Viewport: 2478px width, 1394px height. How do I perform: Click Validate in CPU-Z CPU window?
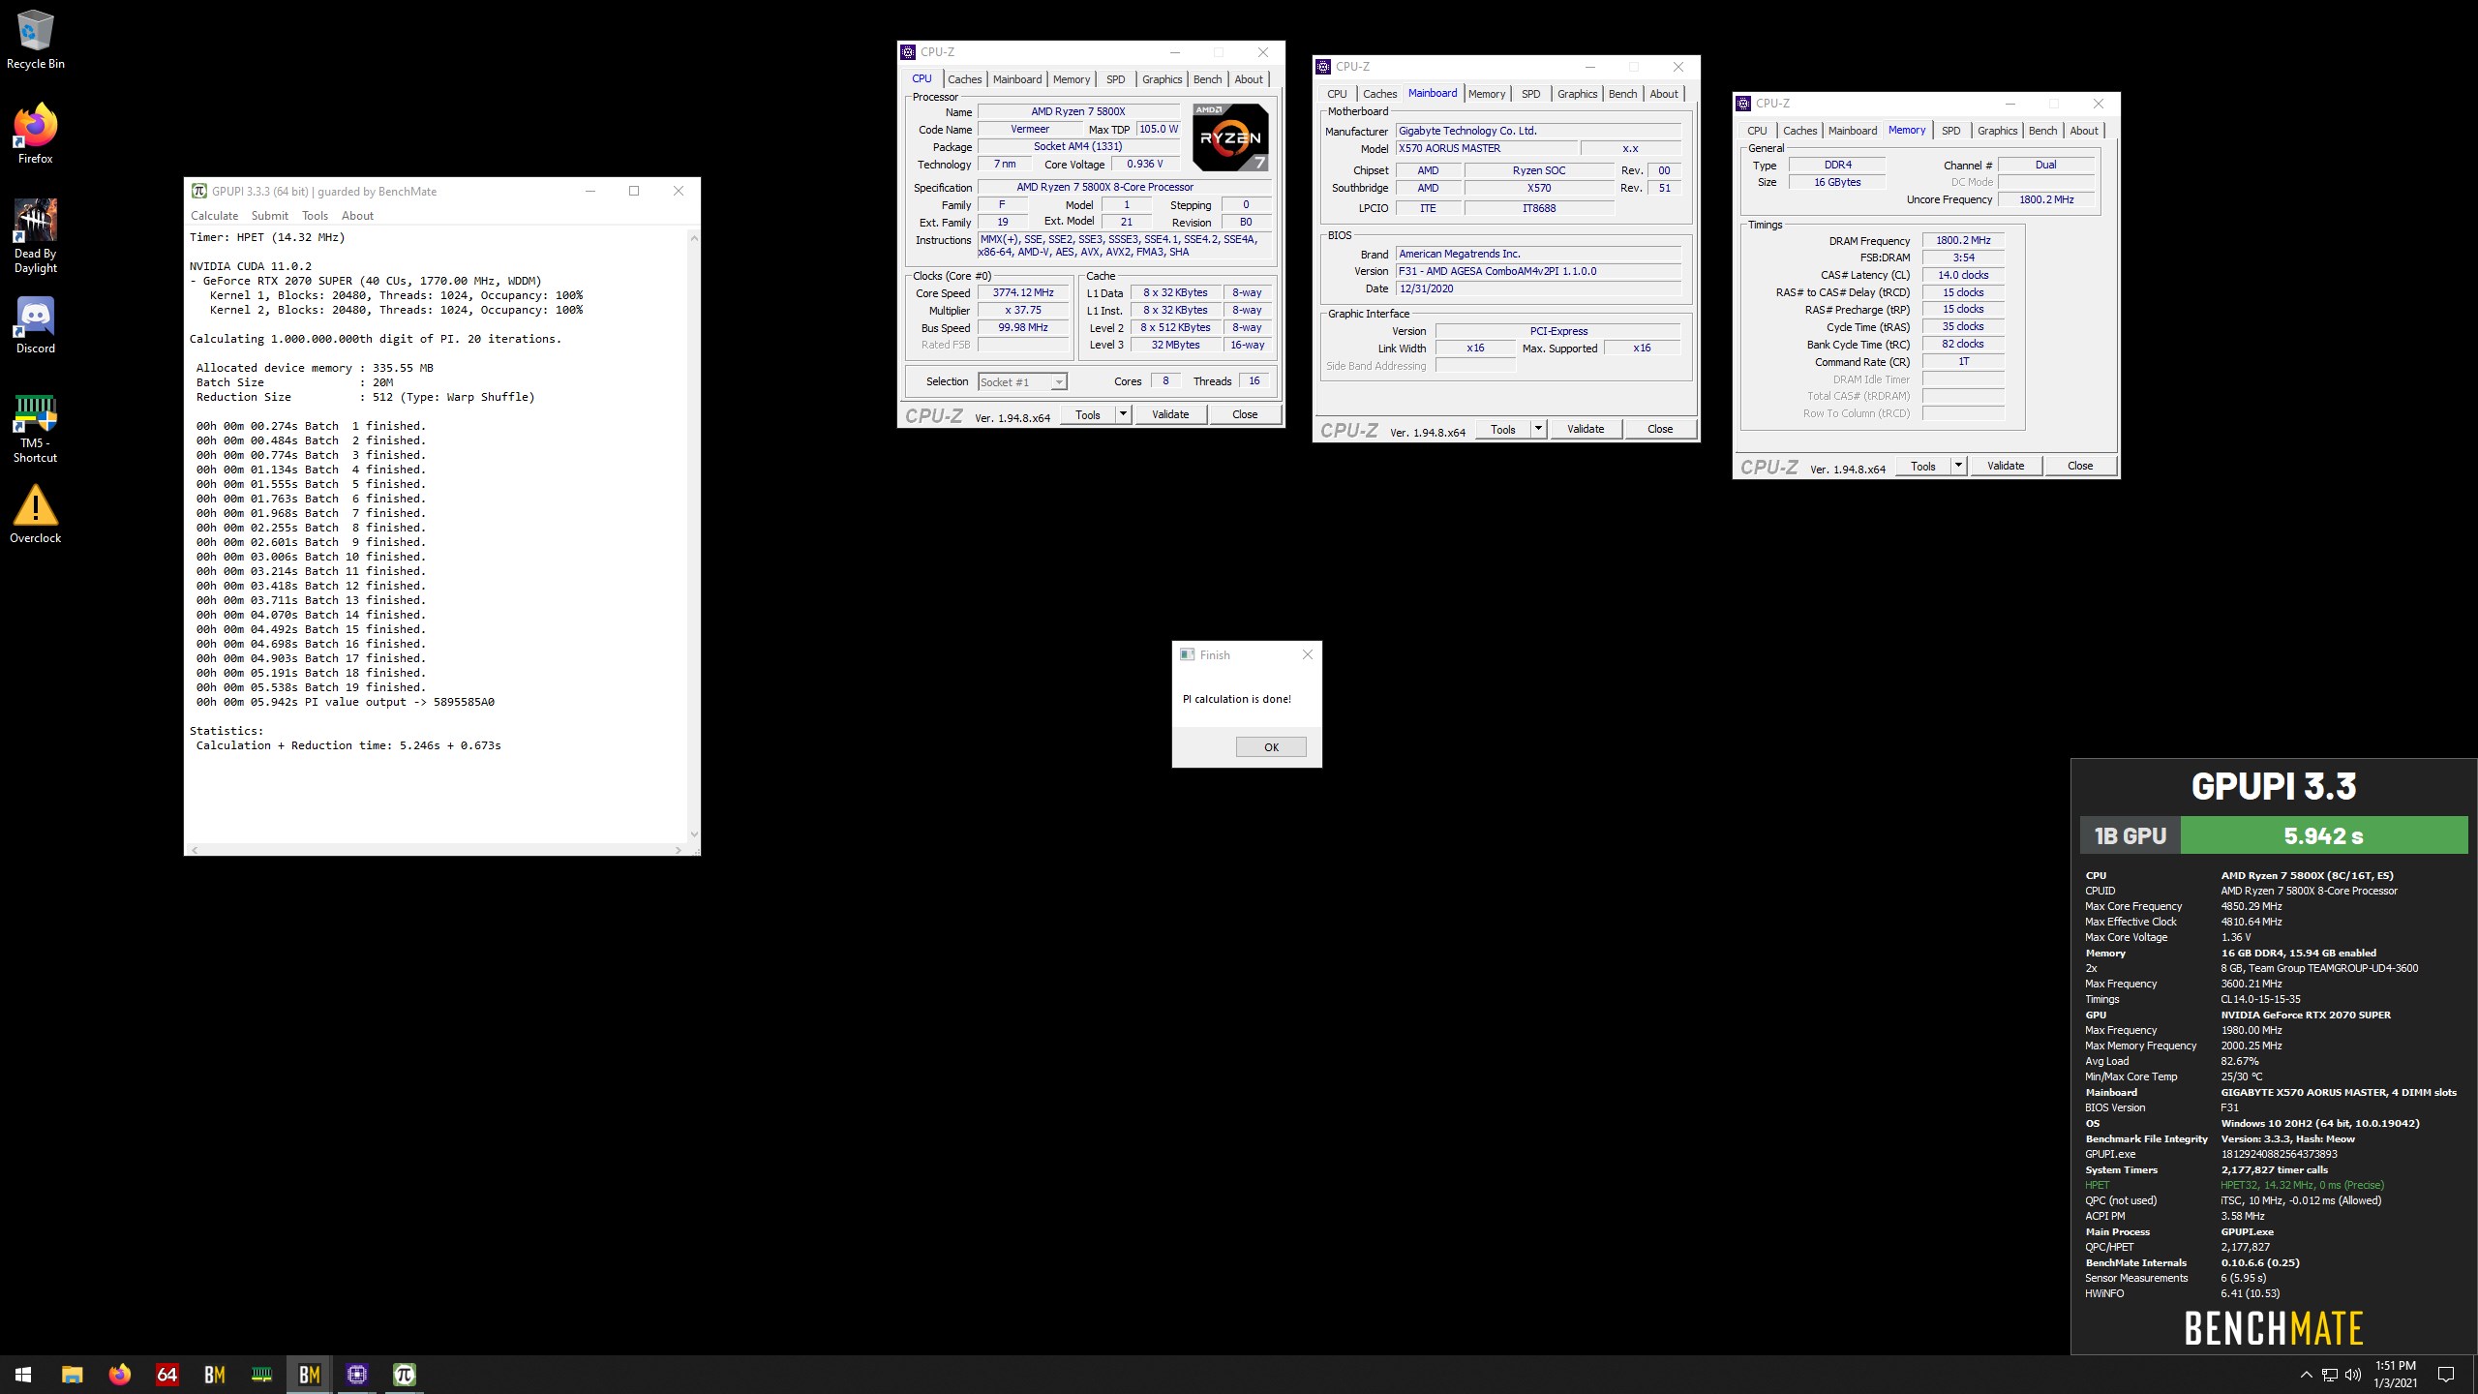pyautogui.click(x=1170, y=414)
